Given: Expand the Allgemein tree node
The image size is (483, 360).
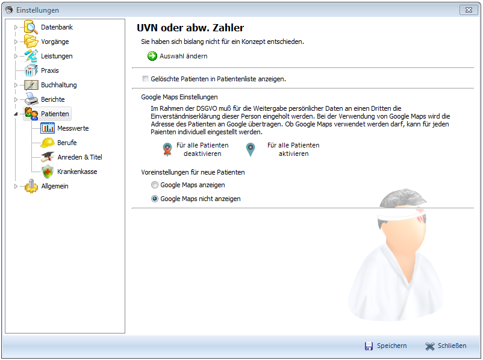Looking at the screenshot, I should (16, 186).
